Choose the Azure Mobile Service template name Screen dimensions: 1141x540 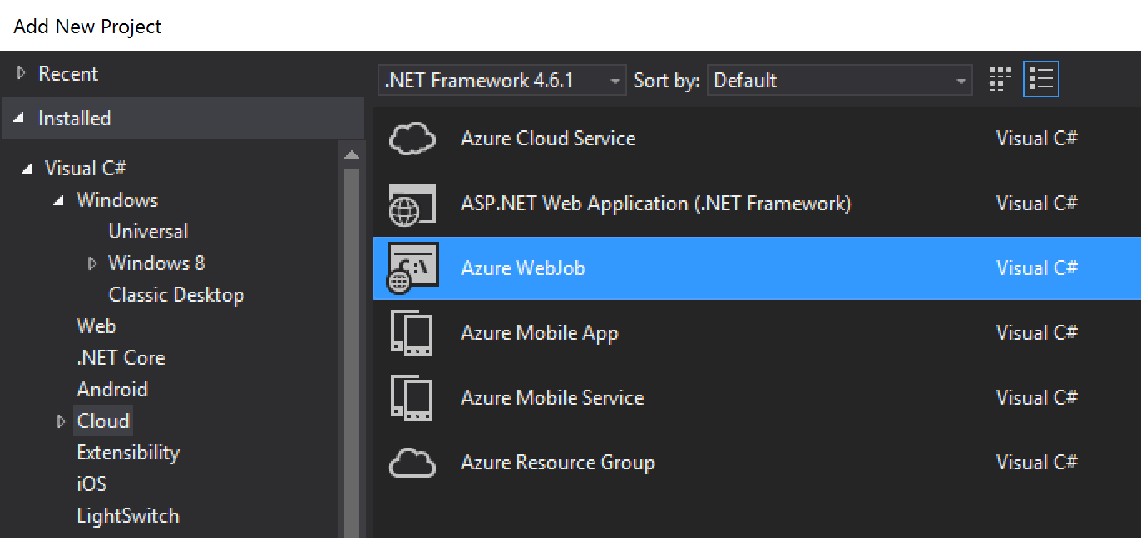coord(552,398)
